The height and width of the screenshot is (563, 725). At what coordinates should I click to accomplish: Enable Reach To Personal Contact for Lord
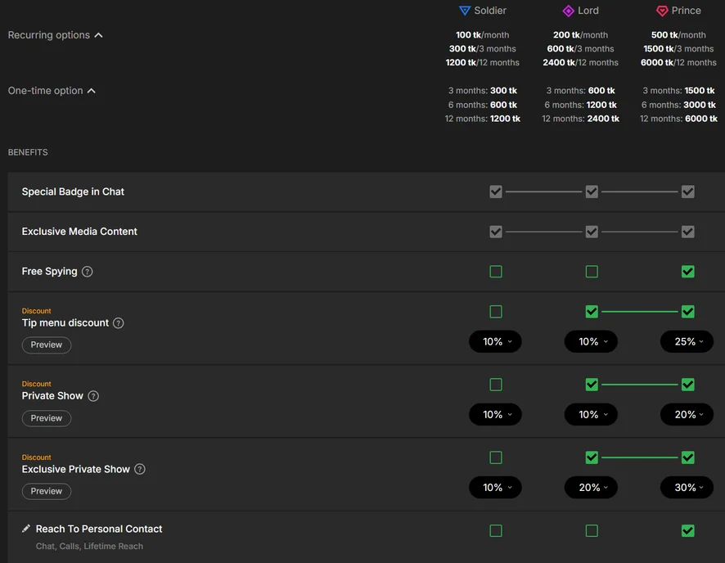[592, 531]
